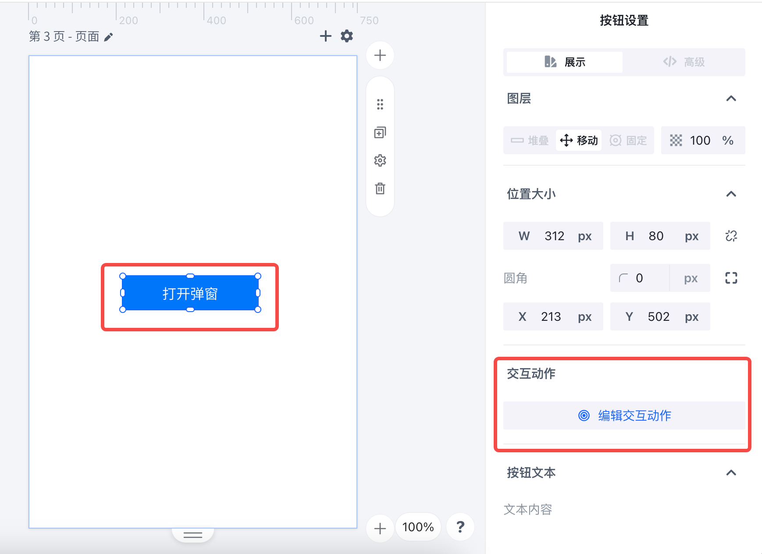Screen dimensions: 762x554
Task: Click the page bottom resize handle bar
Action: pyautogui.click(x=193, y=535)
